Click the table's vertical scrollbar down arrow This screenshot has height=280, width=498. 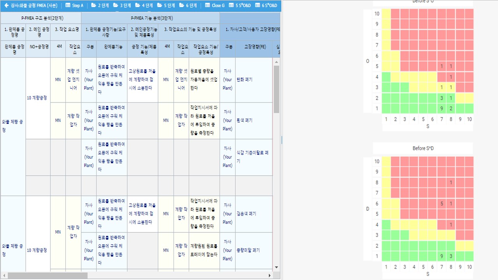click(x=276, y=267)
